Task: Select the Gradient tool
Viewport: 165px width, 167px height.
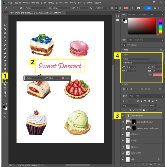Action: 5,65
